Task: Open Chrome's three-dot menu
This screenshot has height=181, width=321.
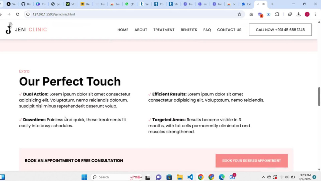Action: (316, 14)
